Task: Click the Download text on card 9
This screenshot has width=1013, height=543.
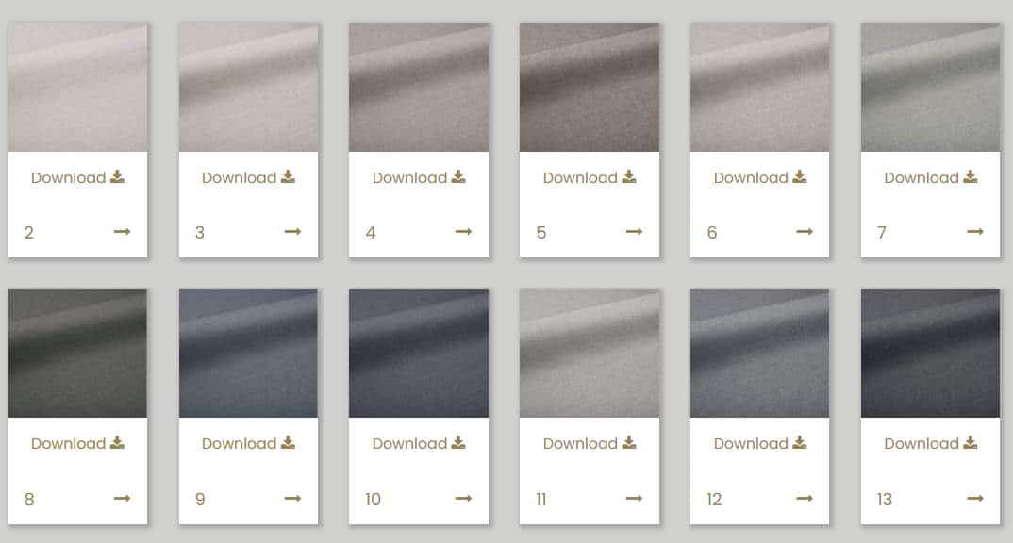Action: click(x=239, y=444)
